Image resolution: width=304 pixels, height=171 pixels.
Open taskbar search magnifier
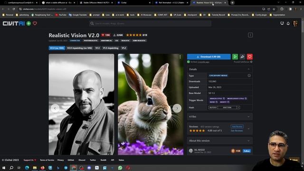pyautogui.click(x=11, y=168)
